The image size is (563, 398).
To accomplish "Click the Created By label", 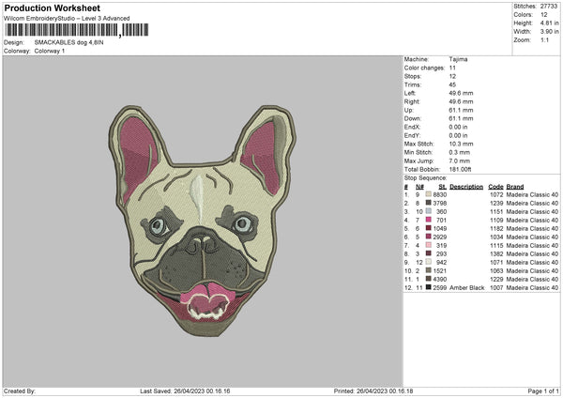I will (20, 391).
